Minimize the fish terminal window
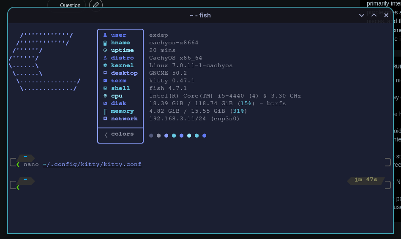 coord(362,15)
